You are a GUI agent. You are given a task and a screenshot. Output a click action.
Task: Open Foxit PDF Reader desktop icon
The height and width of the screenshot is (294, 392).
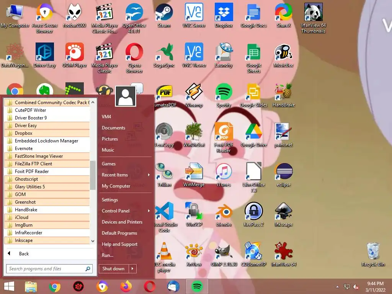tap(224, 137)
